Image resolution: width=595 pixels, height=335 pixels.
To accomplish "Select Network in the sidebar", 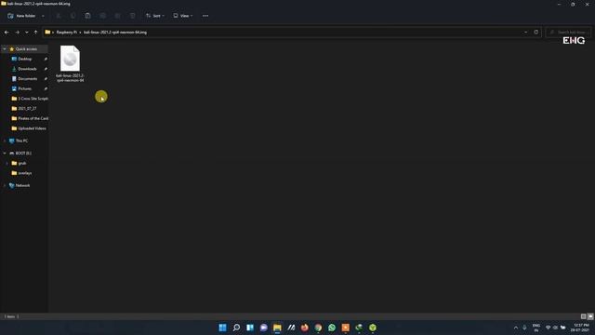I will click(x=22, y=185).
